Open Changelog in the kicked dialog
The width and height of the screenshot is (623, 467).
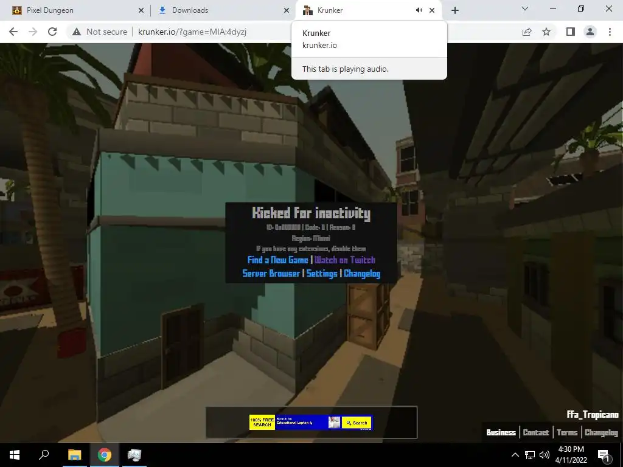[362, 274]
